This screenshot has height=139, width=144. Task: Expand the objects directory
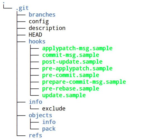coord(40,116)
